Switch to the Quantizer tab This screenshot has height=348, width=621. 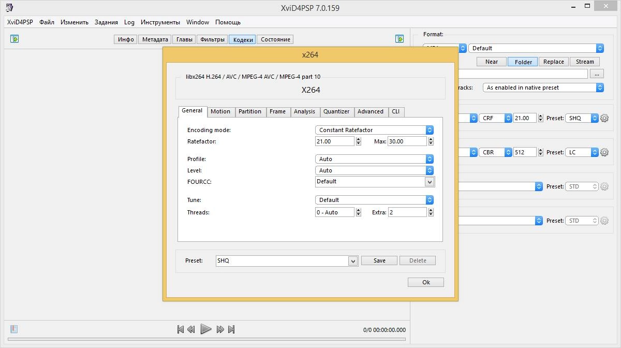tap(336, 112)
